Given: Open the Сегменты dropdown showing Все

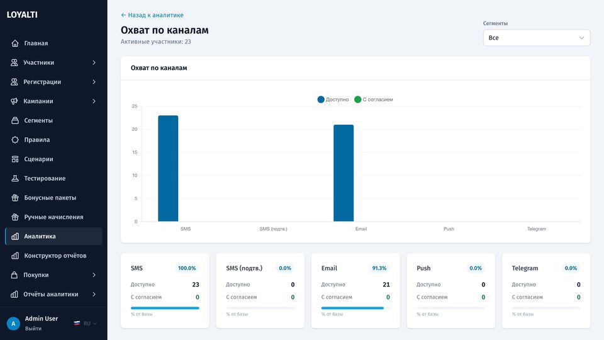Looking at the screenshot, I should (x=537, y=38).
